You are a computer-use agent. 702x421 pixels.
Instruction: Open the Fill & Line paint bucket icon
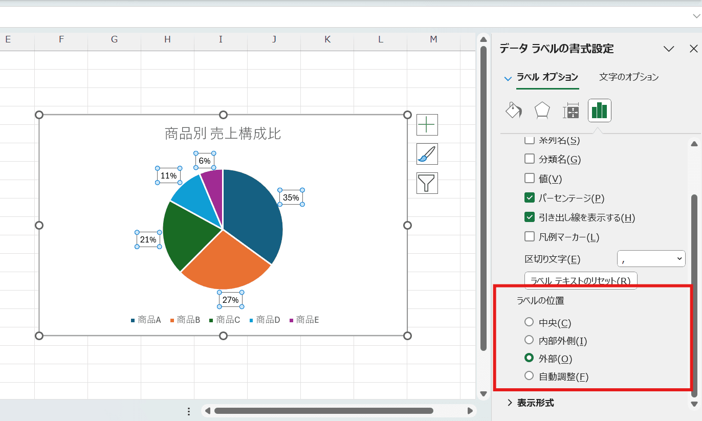(513, 110)
